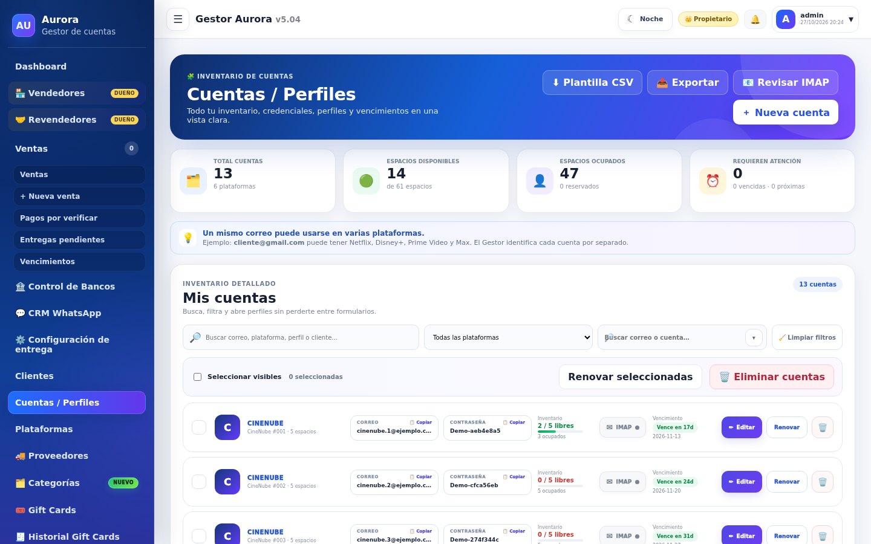Check IMAP status for CineNube #002

622,482
